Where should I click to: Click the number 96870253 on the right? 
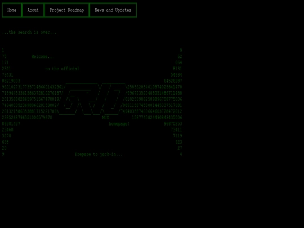(173, 124)
